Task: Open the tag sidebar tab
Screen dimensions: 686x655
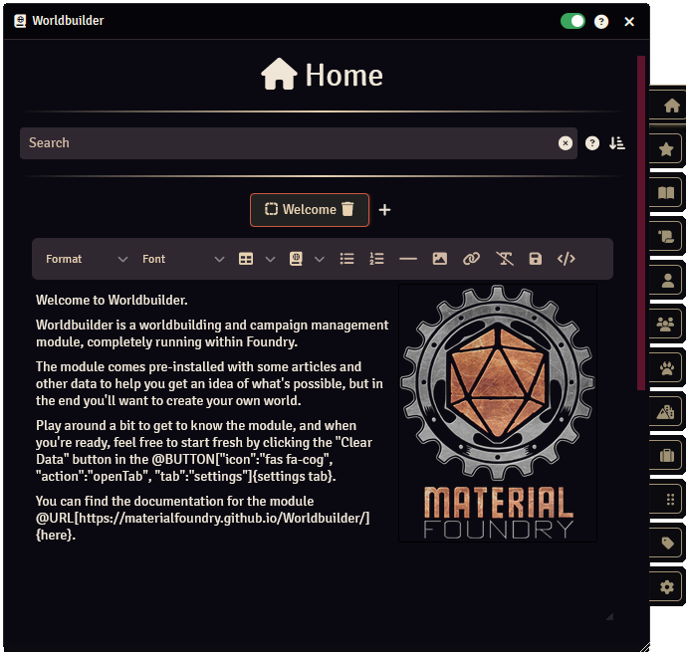Action: tap(666, 543)
